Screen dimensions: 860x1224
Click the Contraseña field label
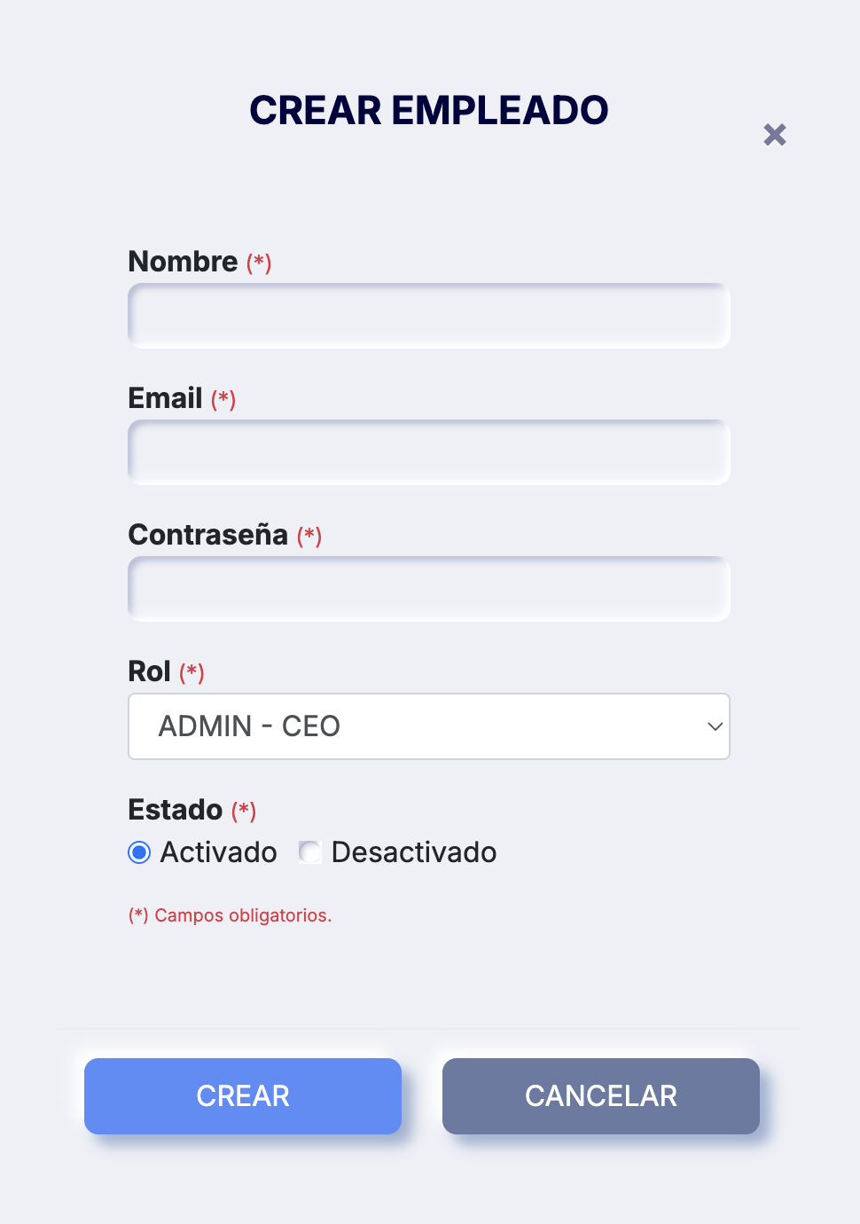point(208,535)
